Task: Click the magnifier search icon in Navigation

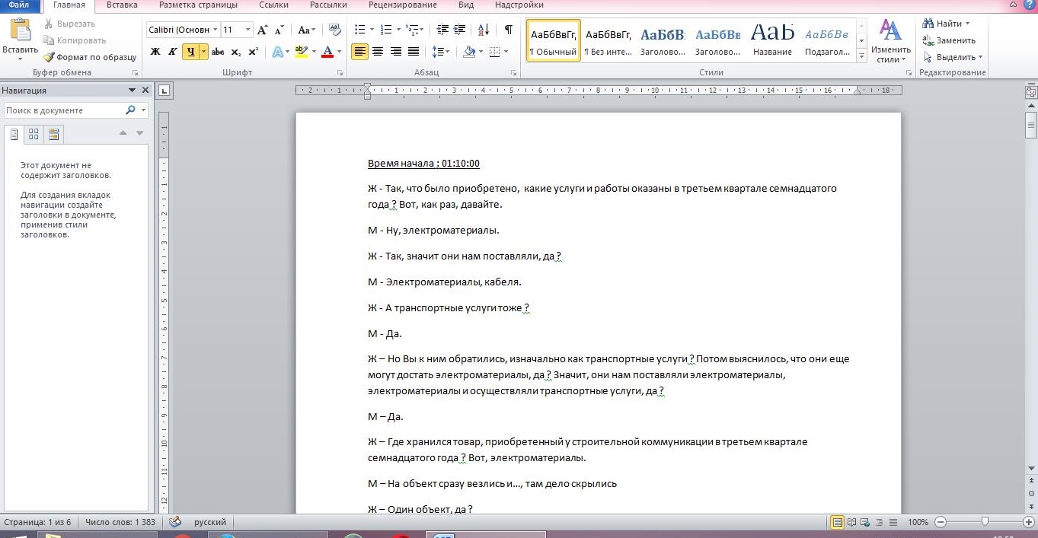Action: click(130, 110)
